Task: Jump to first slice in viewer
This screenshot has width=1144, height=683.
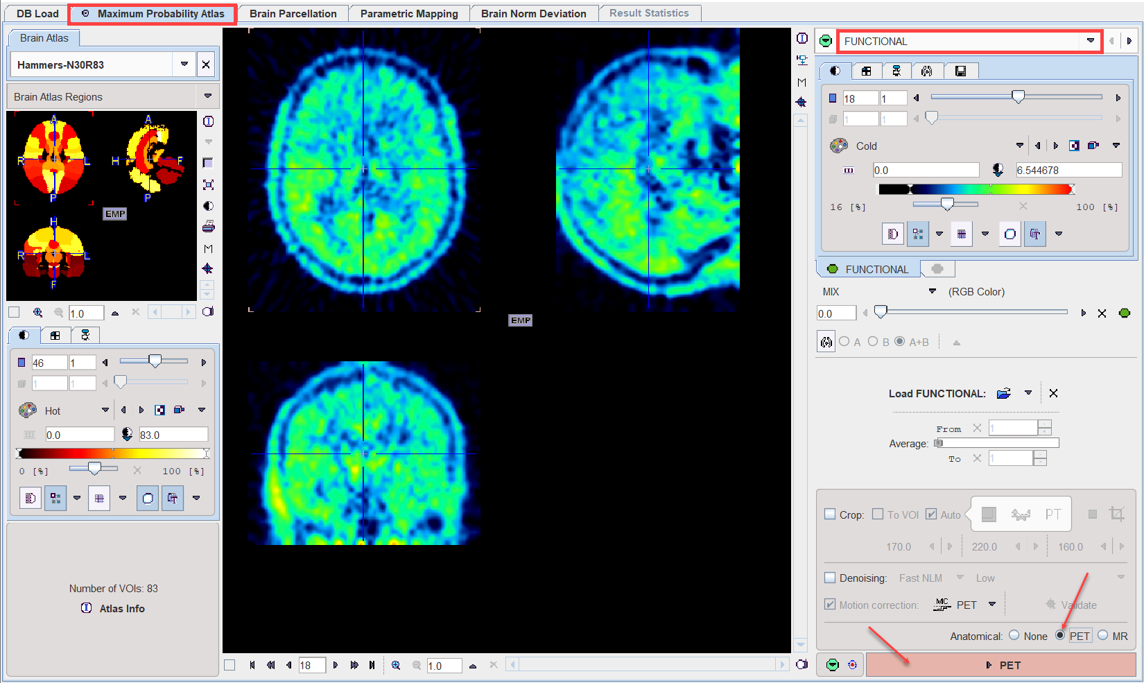Action: (x=252, y=665)
